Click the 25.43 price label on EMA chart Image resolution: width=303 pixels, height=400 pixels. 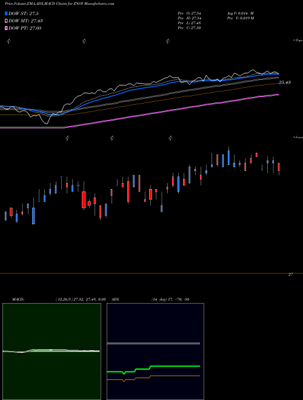click(x=285, y=82)
